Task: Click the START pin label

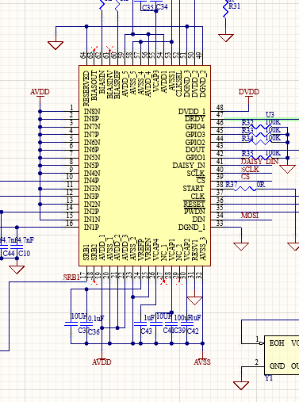Action: (194, 189)
